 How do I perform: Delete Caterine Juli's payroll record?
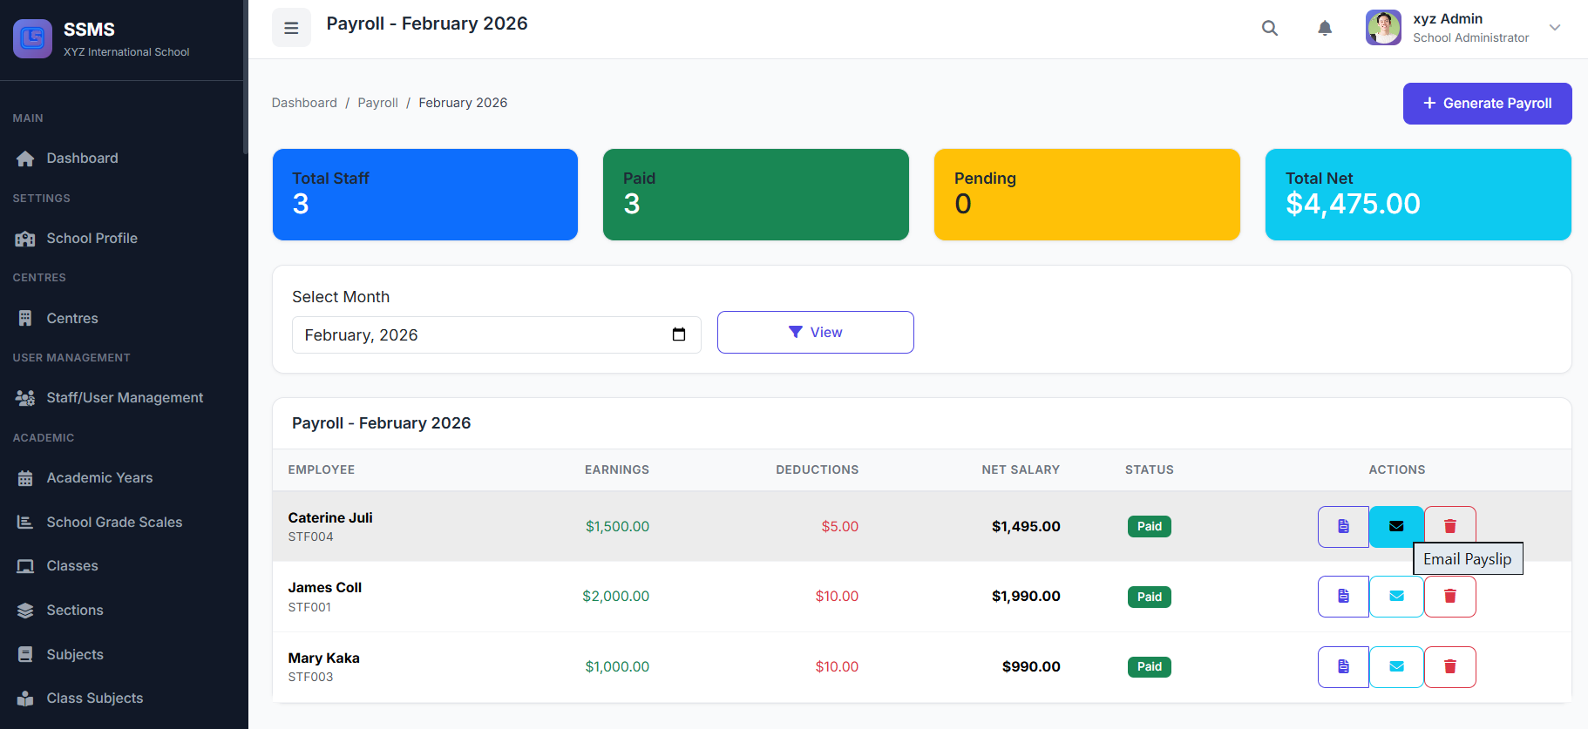(x=1449, y=526)
